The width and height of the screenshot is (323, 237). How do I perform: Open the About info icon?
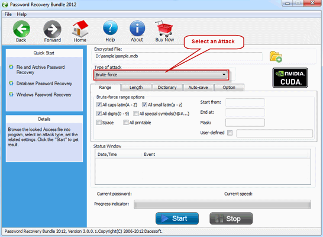point(137,28)
